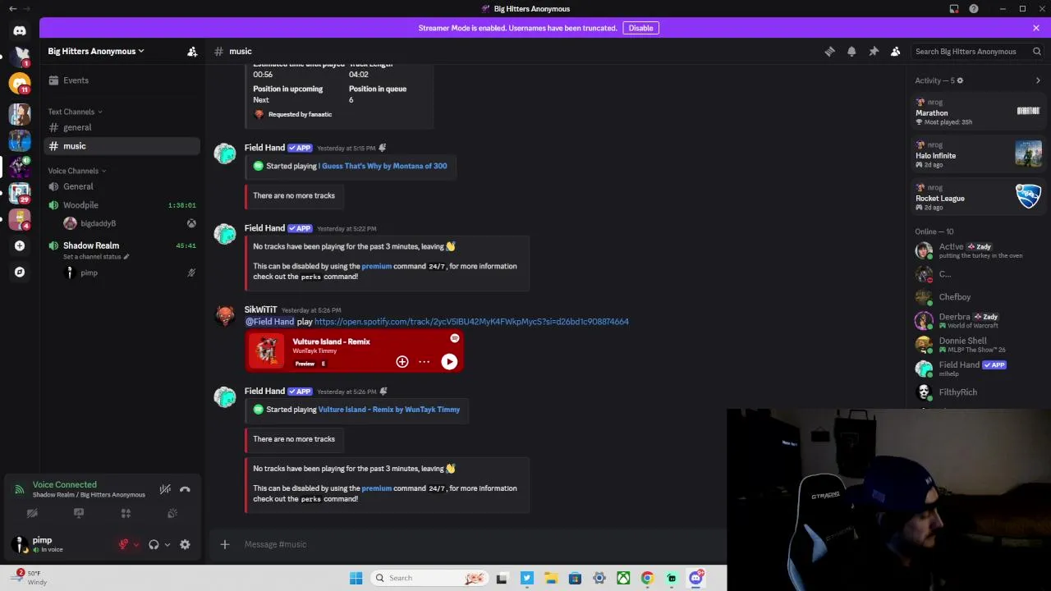Open the Threads icon in channel header

click(829, 51)
